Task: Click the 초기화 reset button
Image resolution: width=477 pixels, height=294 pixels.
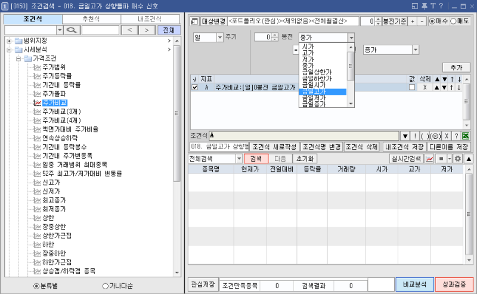Action: (x=305, y=159)
